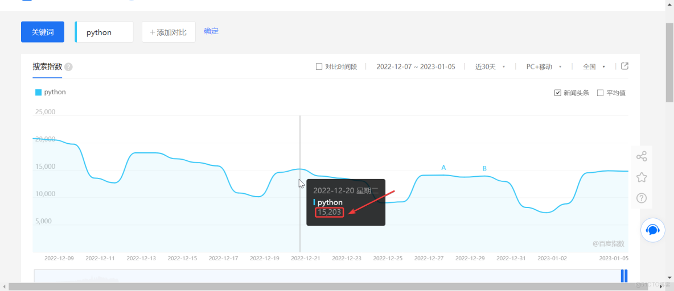The width and height of the screenshot is (674, 291).
Task: Click the help icon next to 搜索指数
Action: (68, 67)
